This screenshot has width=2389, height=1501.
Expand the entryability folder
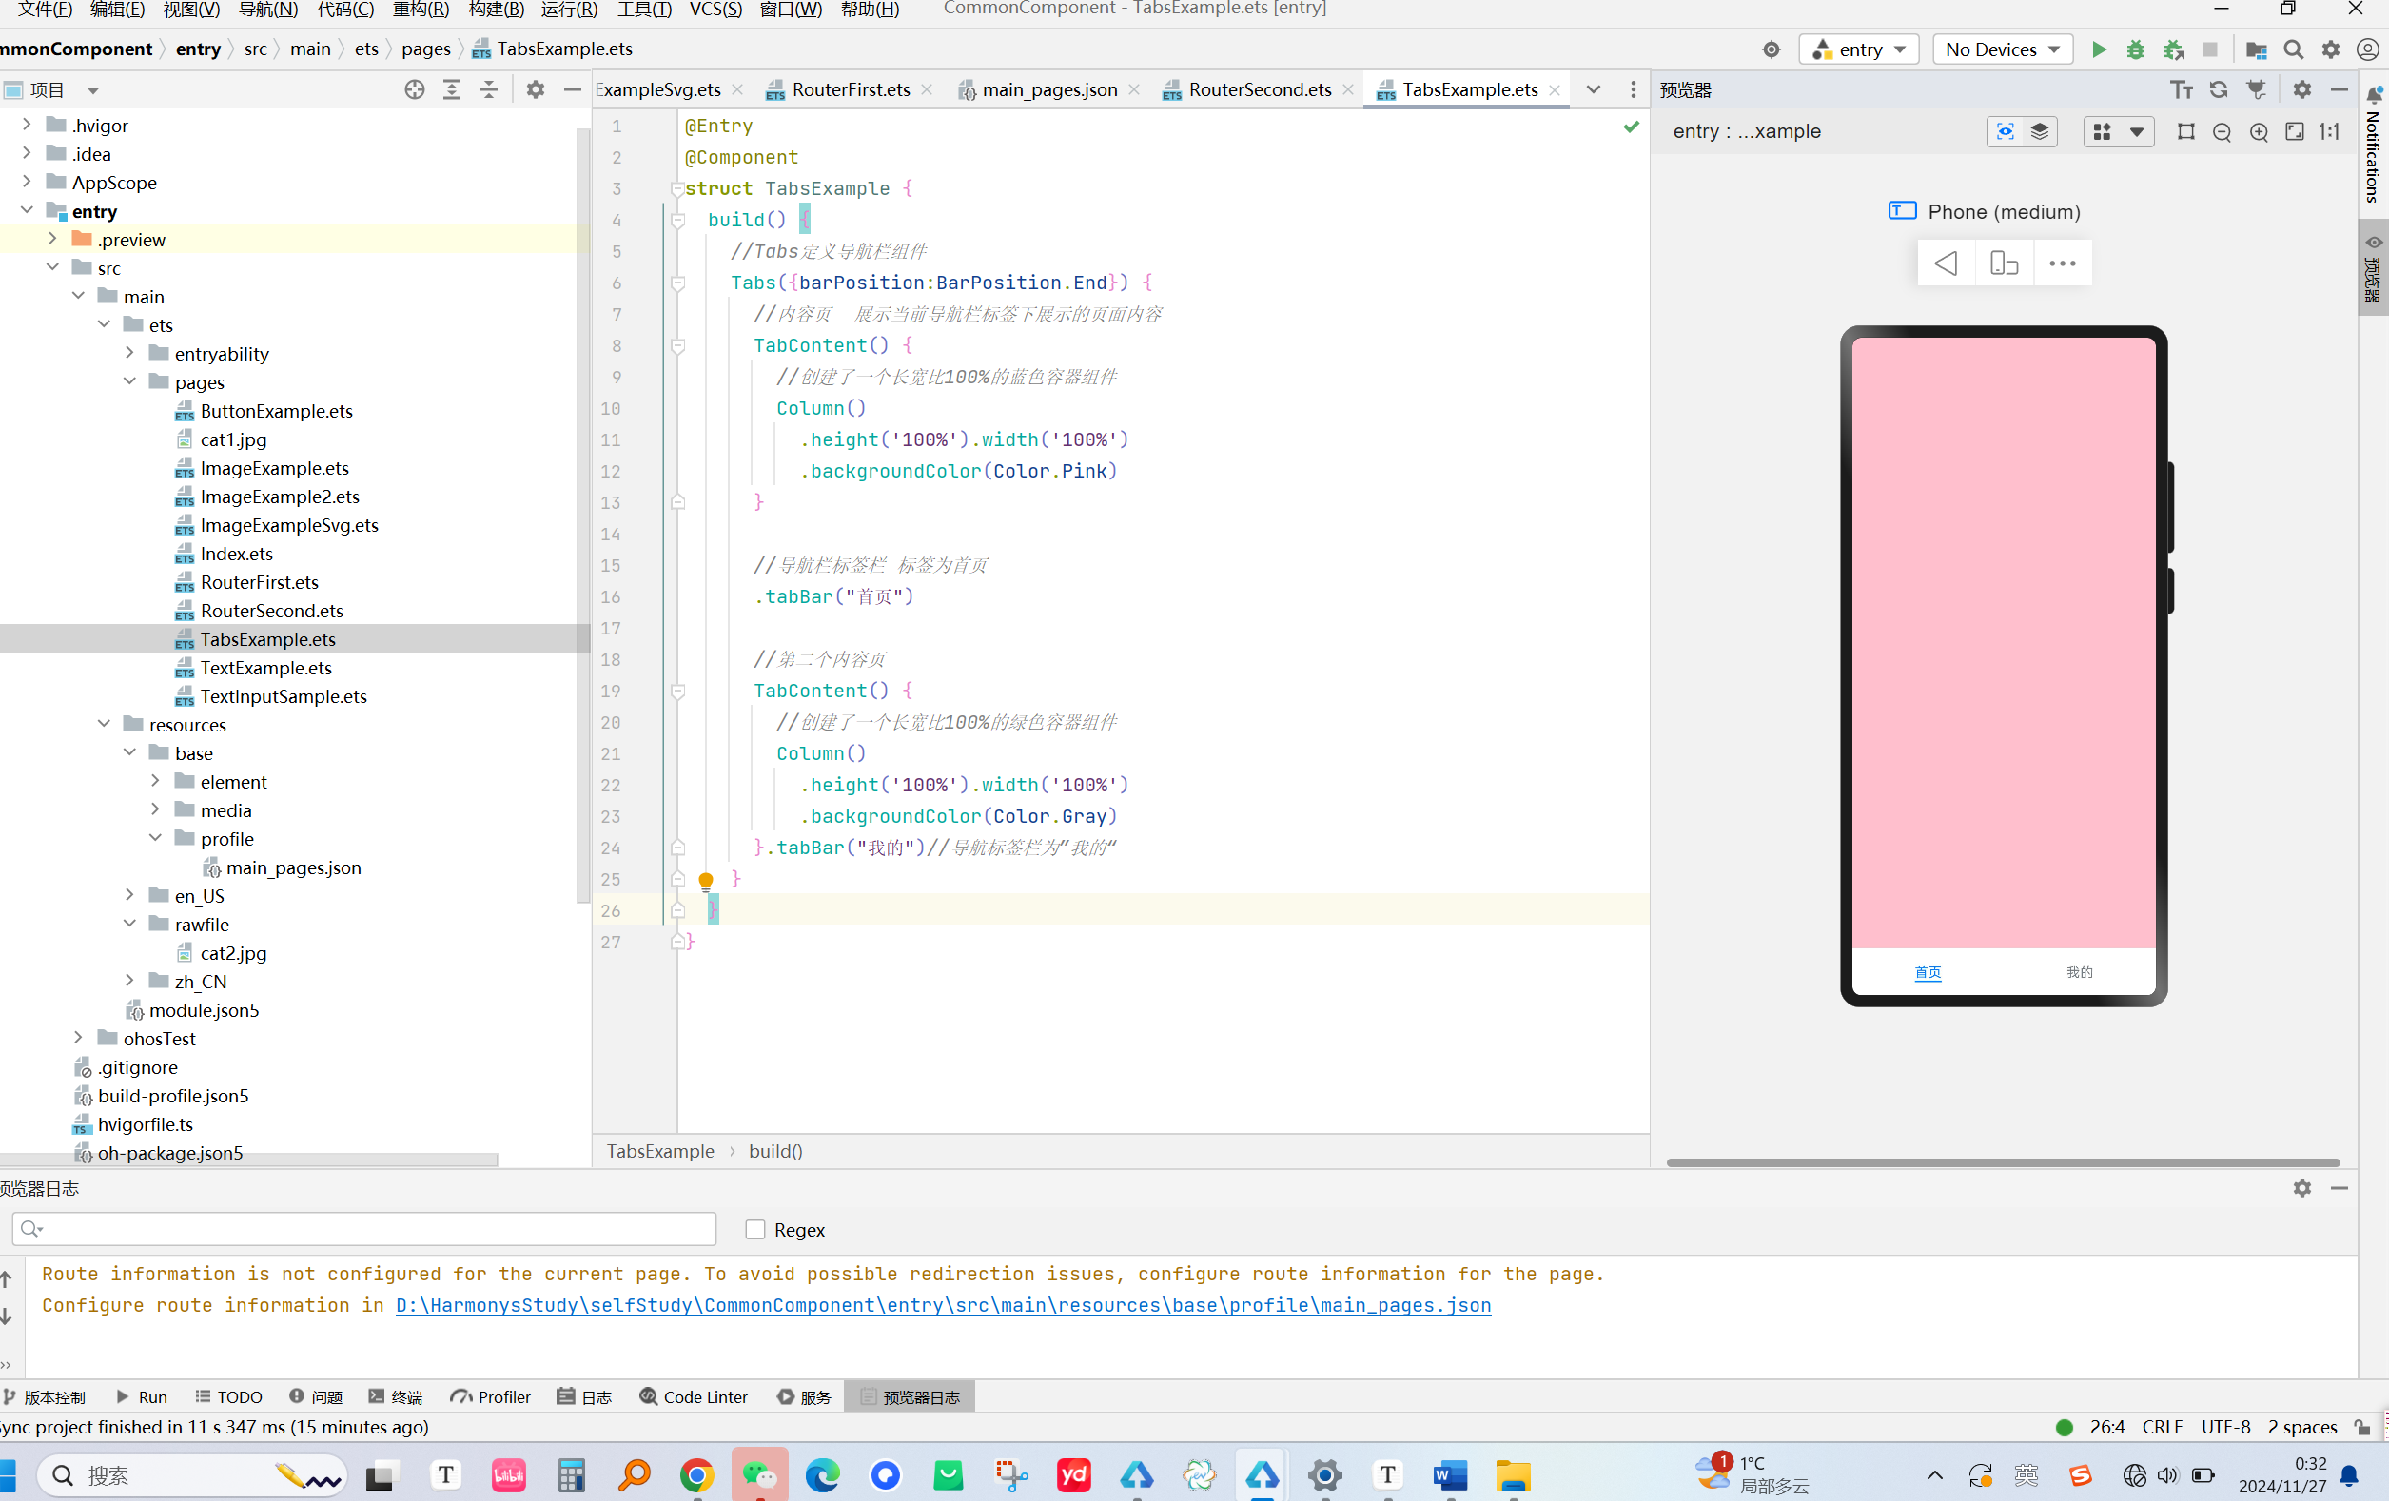tap(129, 353)
